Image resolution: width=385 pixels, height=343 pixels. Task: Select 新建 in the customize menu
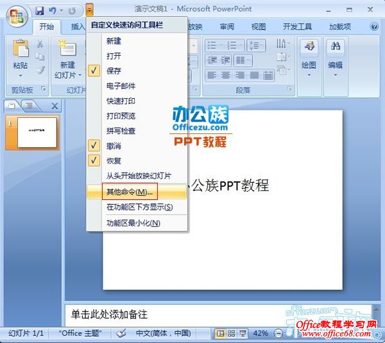point(137,41)
